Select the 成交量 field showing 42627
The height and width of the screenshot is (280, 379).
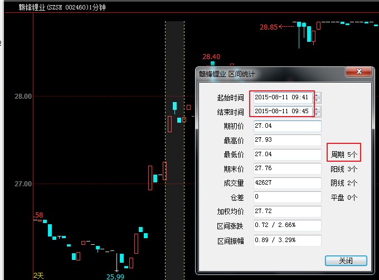287,182
